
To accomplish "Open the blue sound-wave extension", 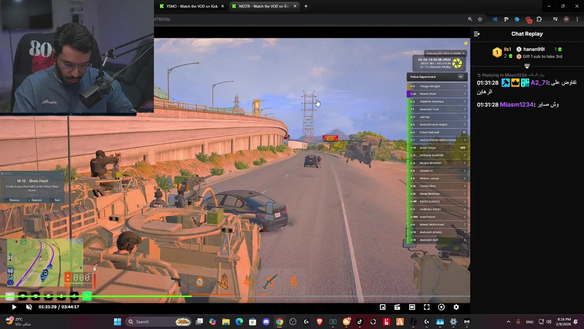I will coord(495,19).
